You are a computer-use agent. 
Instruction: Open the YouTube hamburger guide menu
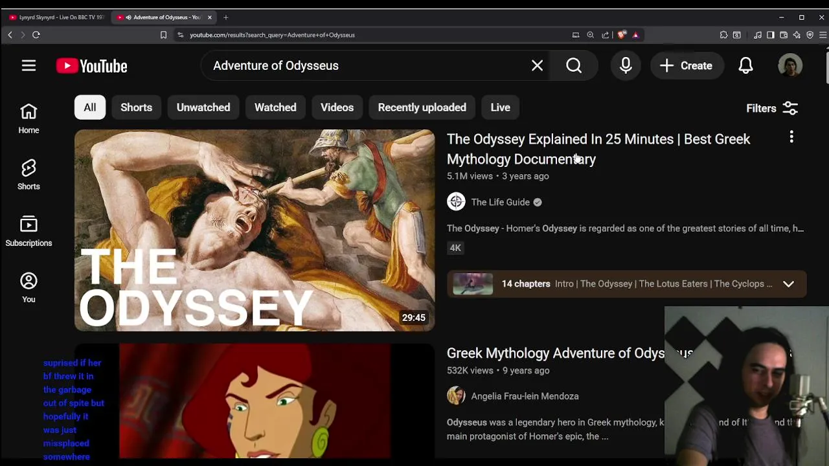tap(28, 65)
